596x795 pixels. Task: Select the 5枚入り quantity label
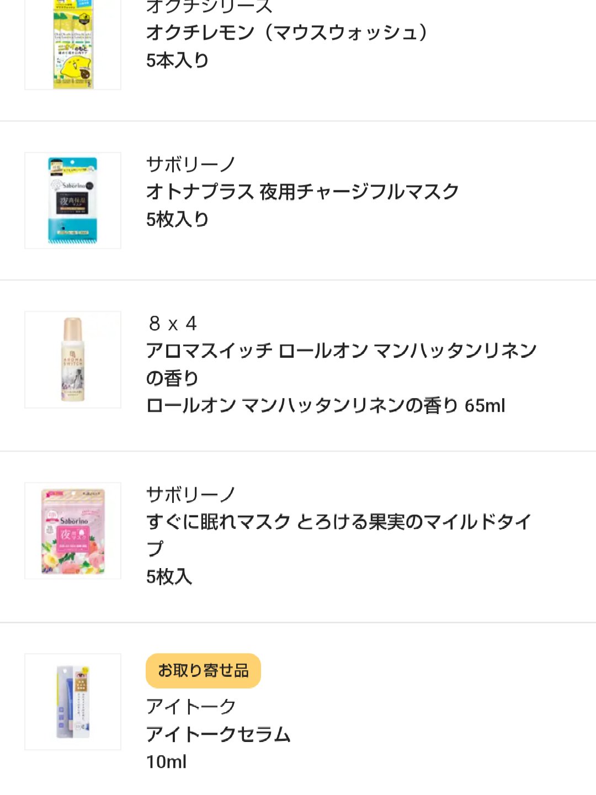pyautogui.click(x=177, y=219)
